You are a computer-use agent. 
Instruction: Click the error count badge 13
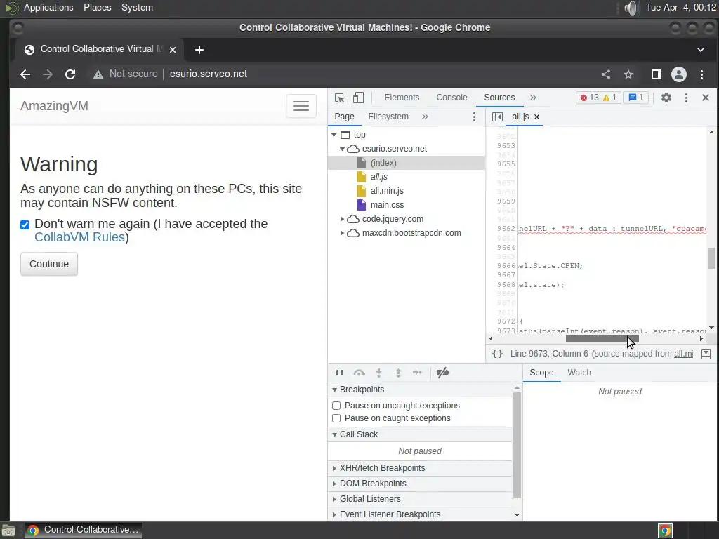589,98
